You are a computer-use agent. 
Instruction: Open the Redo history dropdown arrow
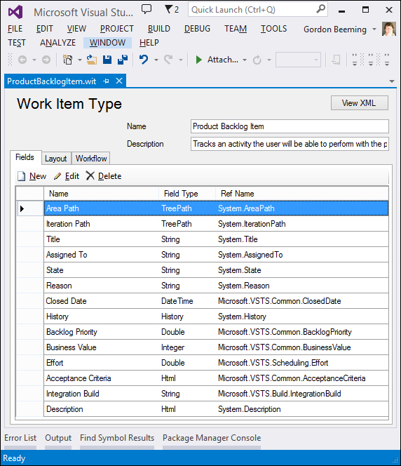[x=180, y=60]
